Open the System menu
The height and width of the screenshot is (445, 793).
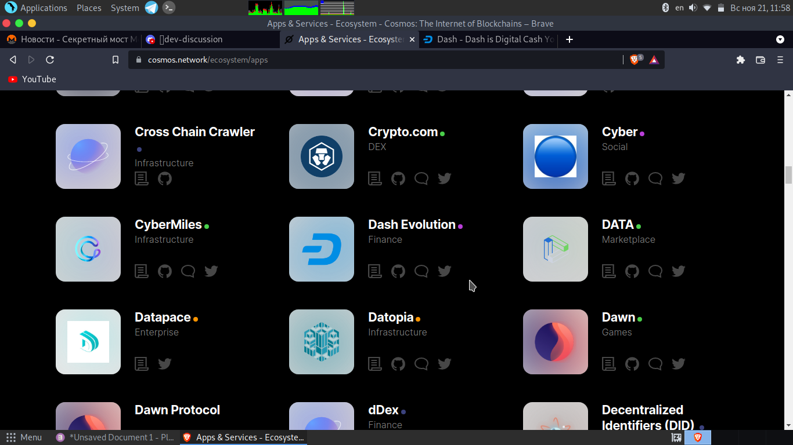tap(125, 8)
